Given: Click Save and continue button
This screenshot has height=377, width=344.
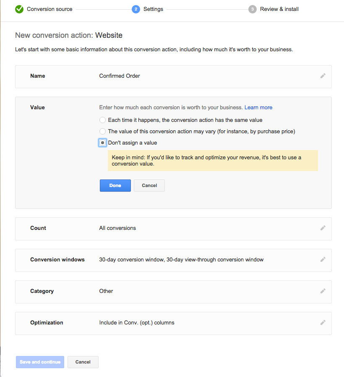Looking at the screenshot, I should pyautogui.click(x=40, y=362).
